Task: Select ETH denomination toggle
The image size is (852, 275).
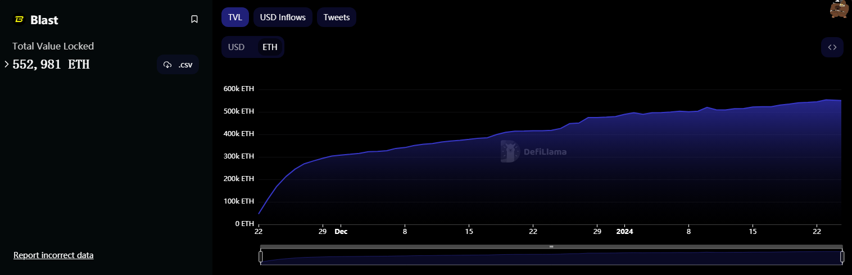Action: point(270,47)
